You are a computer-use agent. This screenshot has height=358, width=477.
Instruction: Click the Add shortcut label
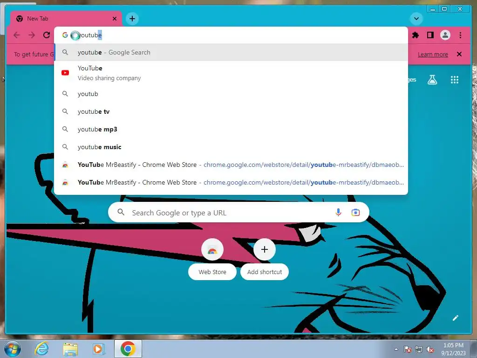pos(265,272)
